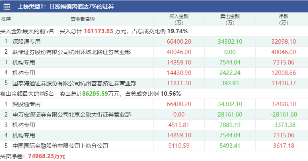Click 申万宏源证券有限公司北京金融大街证券营业部
308x161 pixels.
pyautogui.click(x=72, y=115)
